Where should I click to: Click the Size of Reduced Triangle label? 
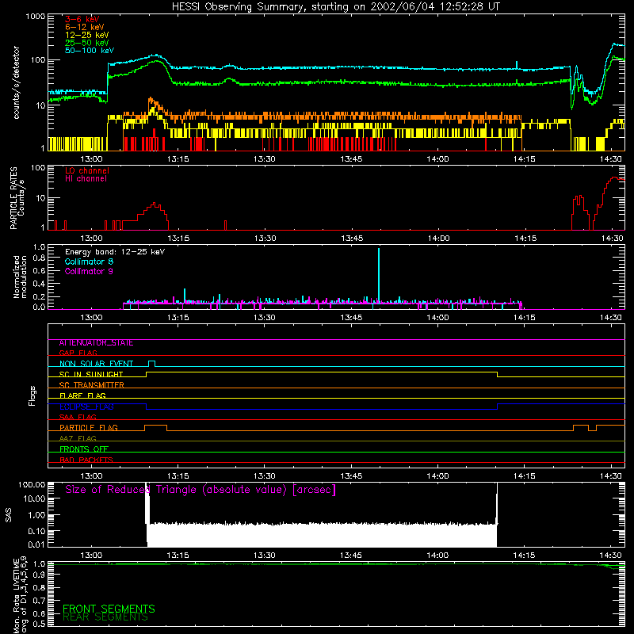tap(201, 490)
